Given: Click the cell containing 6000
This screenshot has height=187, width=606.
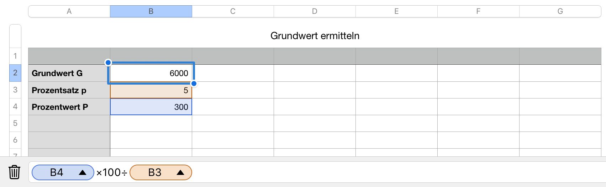Looking at the screenshot, I should click(x=151, y=73).
